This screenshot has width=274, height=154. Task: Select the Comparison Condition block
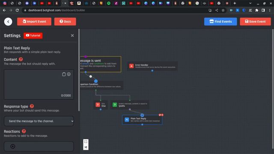(102, 85)
